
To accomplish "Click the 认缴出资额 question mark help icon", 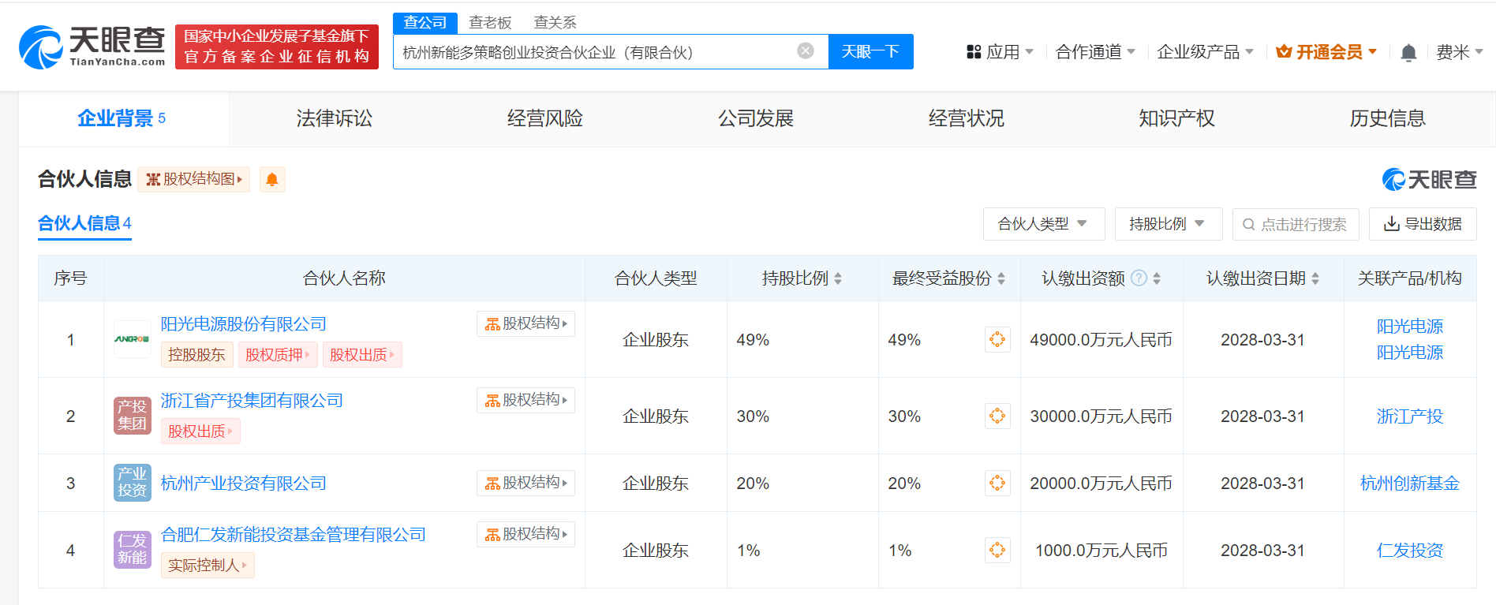I will click(1139, 278).
